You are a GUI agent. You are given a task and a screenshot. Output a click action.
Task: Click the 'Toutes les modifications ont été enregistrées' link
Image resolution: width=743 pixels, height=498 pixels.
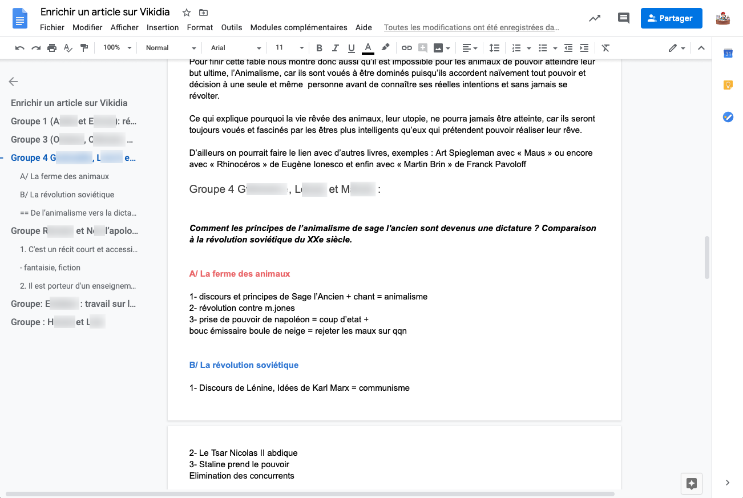(471, 27)
